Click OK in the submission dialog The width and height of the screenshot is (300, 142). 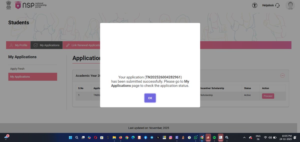150,98
